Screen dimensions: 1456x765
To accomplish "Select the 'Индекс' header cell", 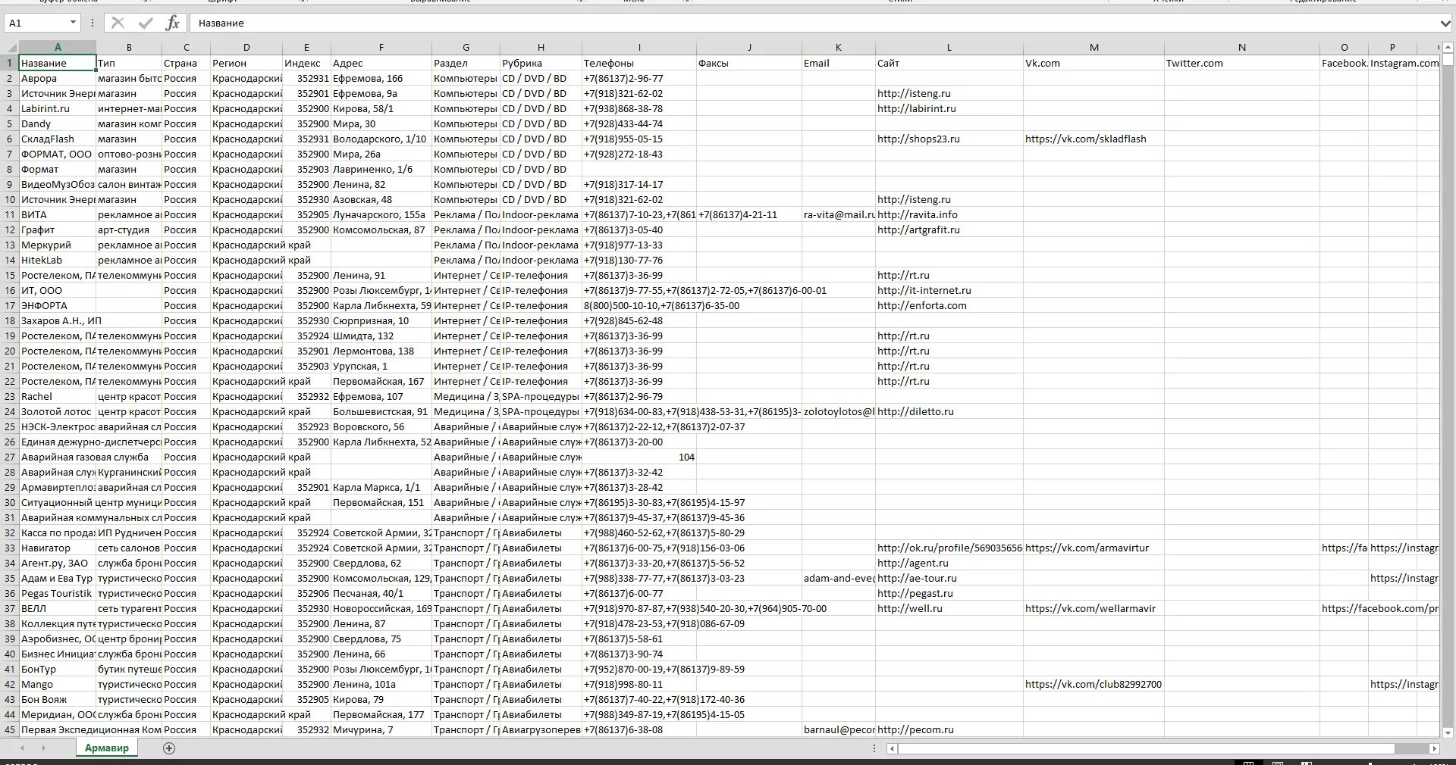I will (307, 64).
